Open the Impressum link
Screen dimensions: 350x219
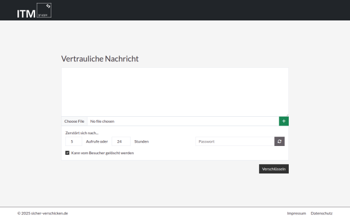tap(296, 213)
